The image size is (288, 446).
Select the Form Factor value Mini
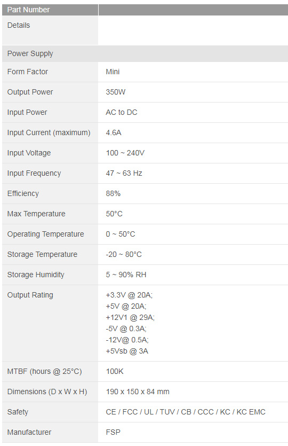click(113, 72)
